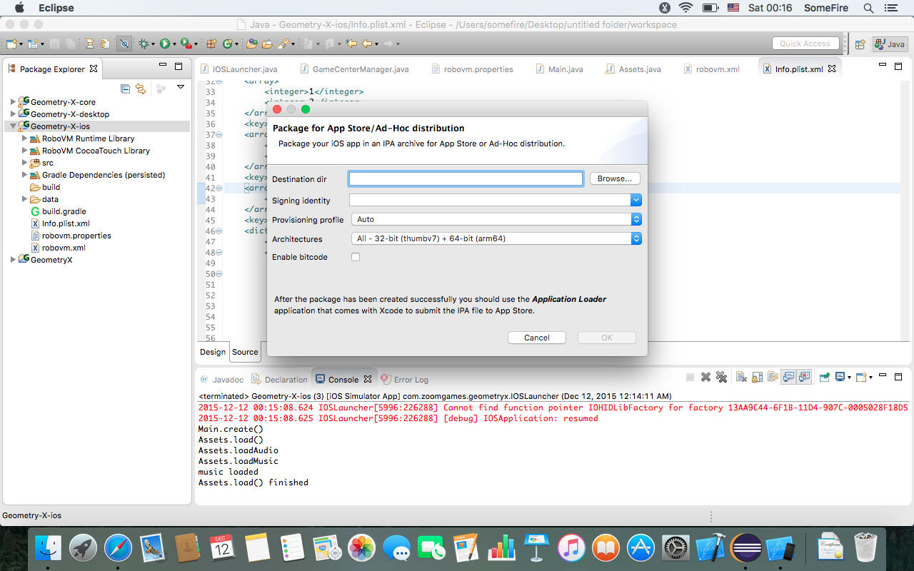Click the Debug bug icon

pos(144,44)
